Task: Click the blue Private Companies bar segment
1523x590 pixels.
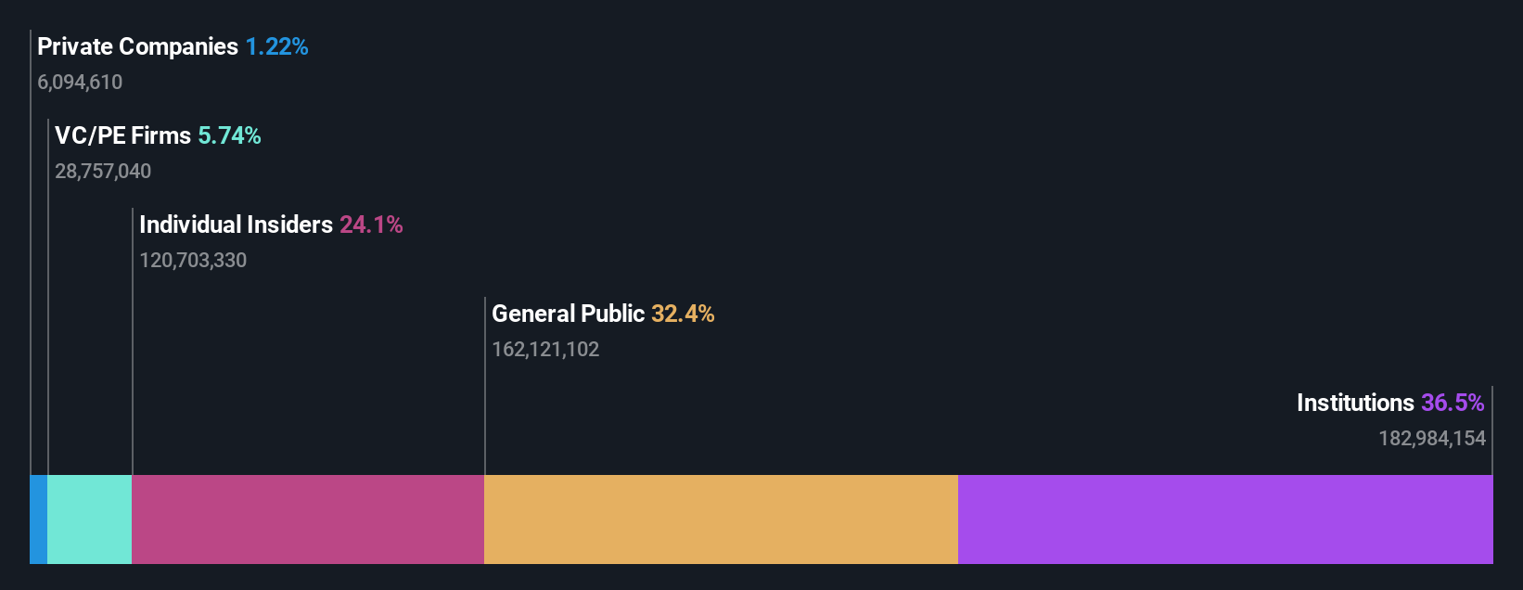Action: (38, 519)
